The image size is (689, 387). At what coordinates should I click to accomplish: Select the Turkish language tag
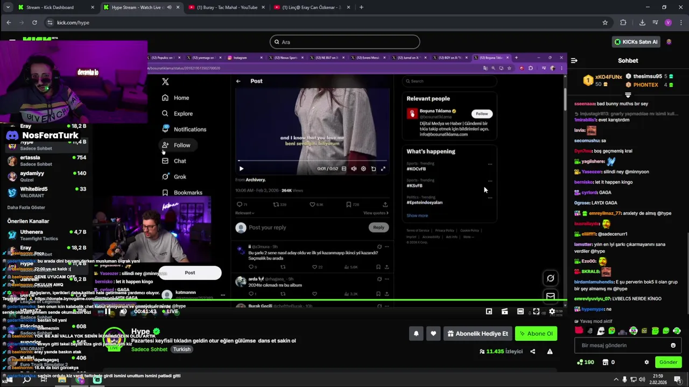pyautogui.click(x=182, y=349)
